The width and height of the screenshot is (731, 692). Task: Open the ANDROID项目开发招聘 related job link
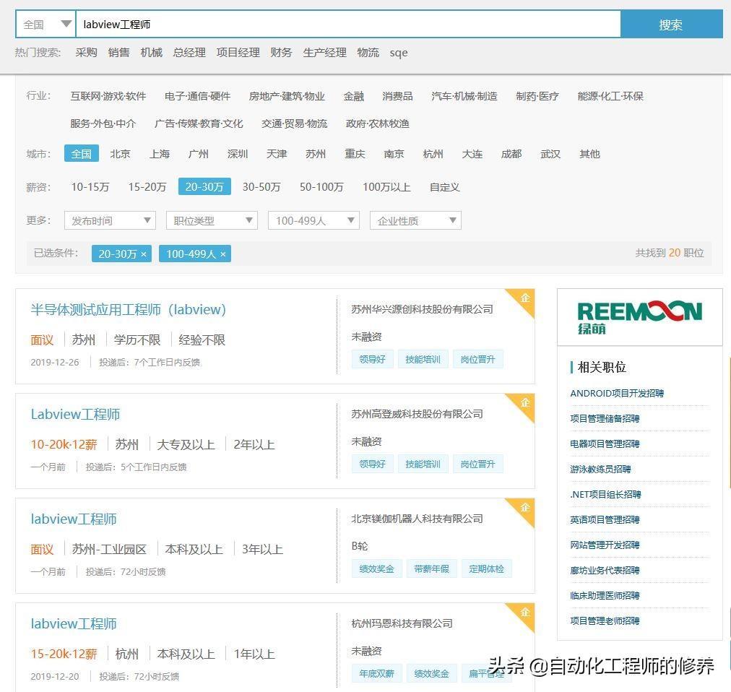[616, 394]
